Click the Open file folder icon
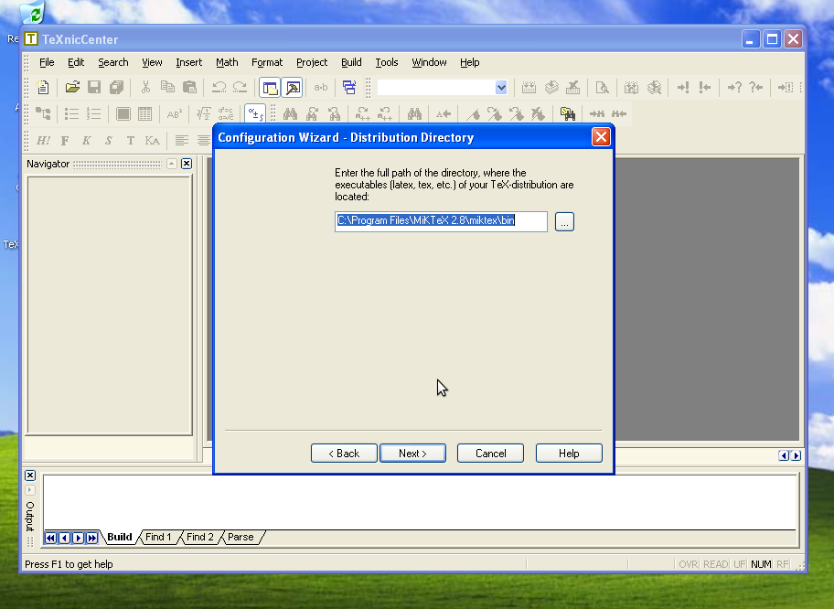The image size is (834, 609). pos(72,87)
